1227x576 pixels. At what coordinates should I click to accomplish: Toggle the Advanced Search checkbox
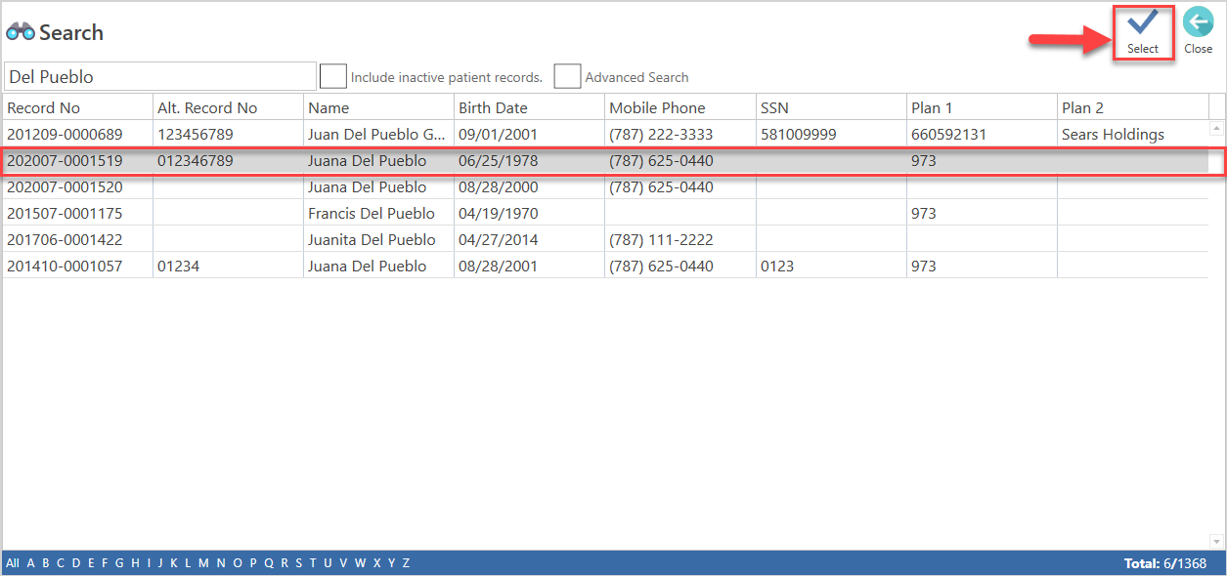[567, 76]
